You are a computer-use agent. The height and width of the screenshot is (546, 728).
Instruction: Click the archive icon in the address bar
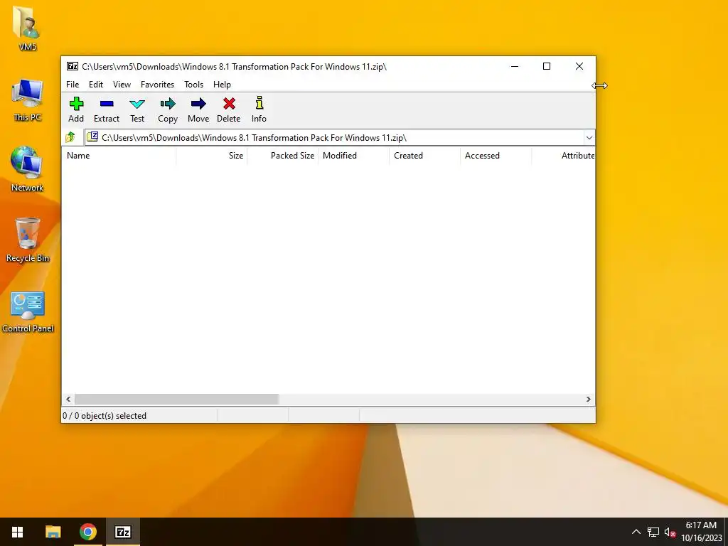coord(93,136)
